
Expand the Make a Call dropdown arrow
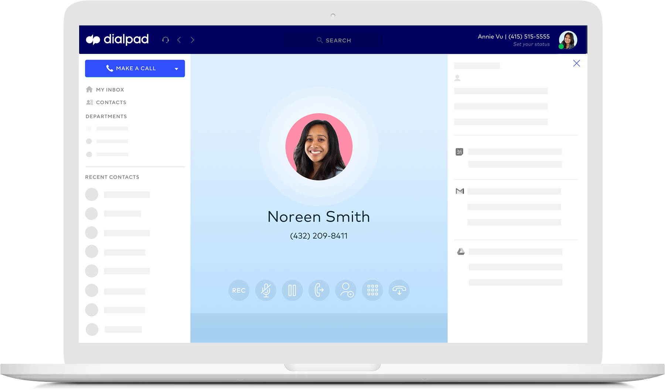pos(176,69)
